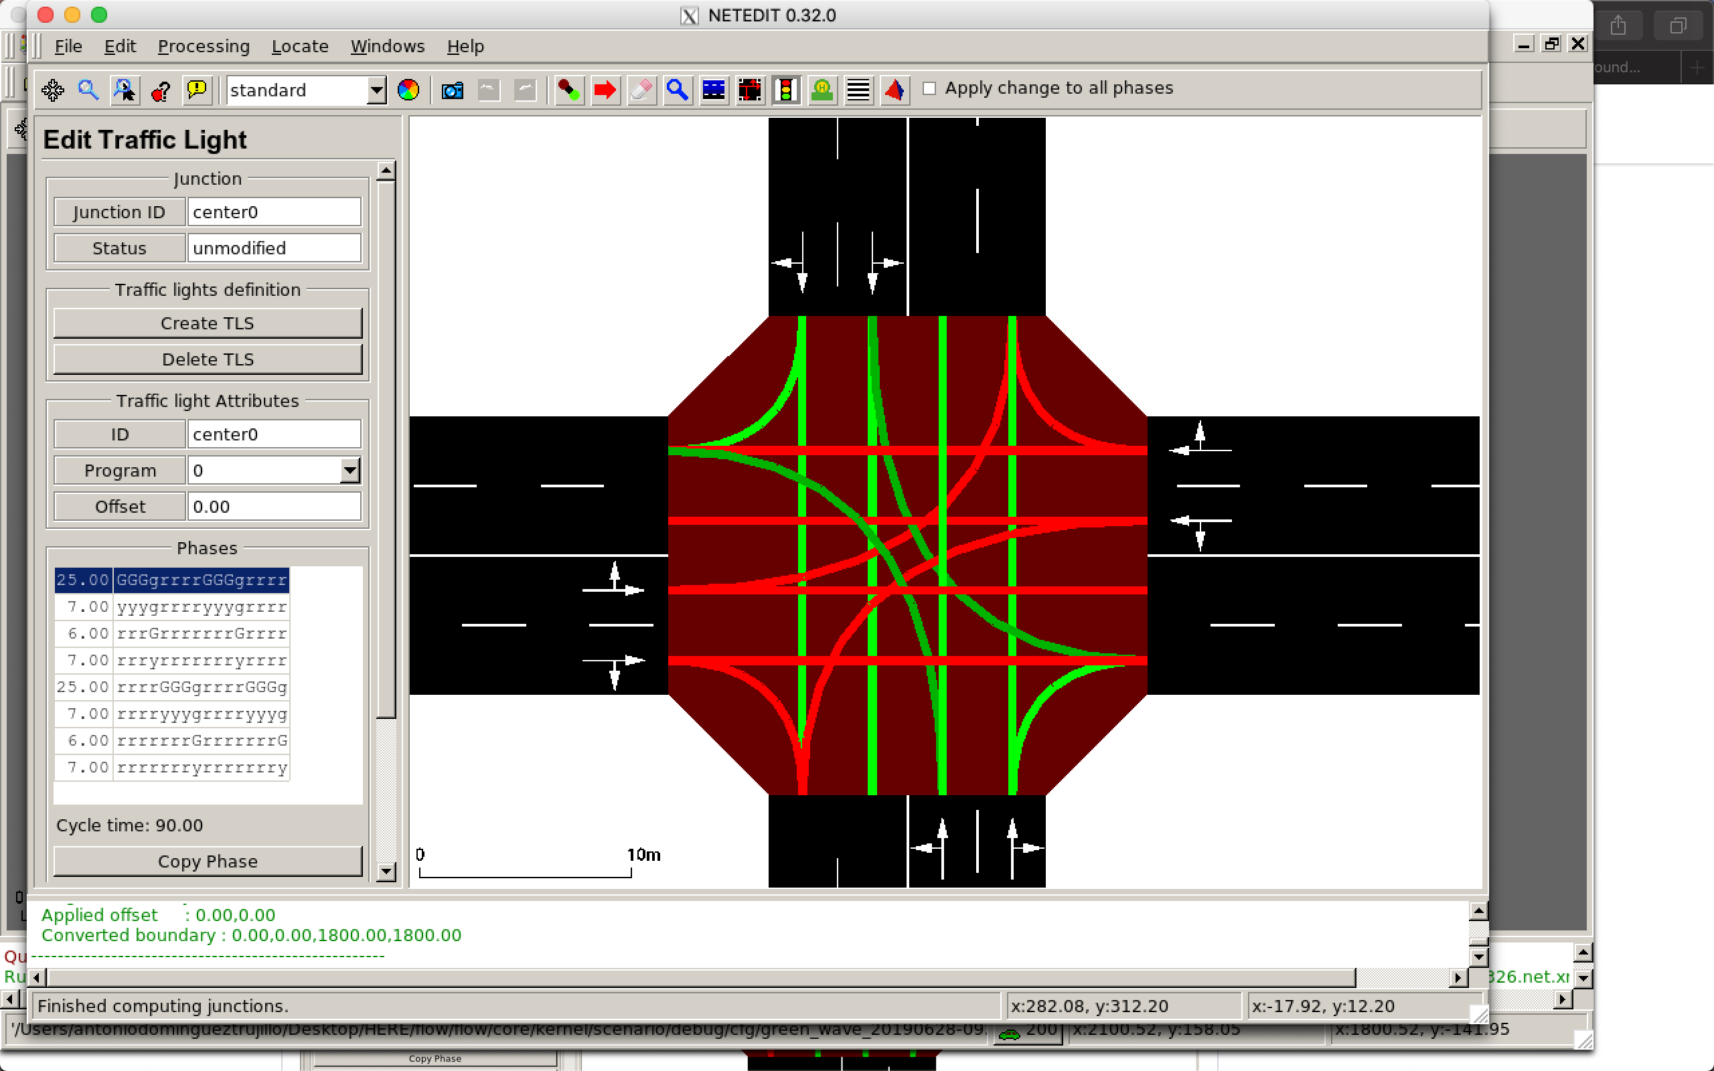
Task: Open the create edge mode red arrow icon
Action: (x=605, y=90)
